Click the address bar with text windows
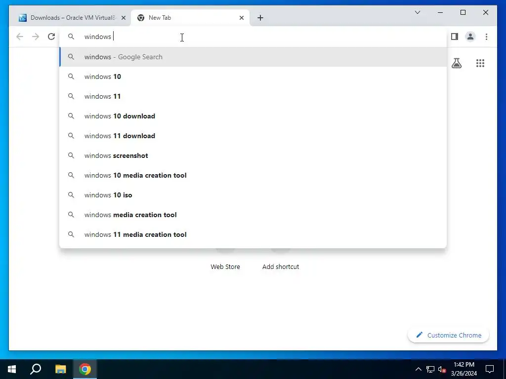 (x=253, y=37)
